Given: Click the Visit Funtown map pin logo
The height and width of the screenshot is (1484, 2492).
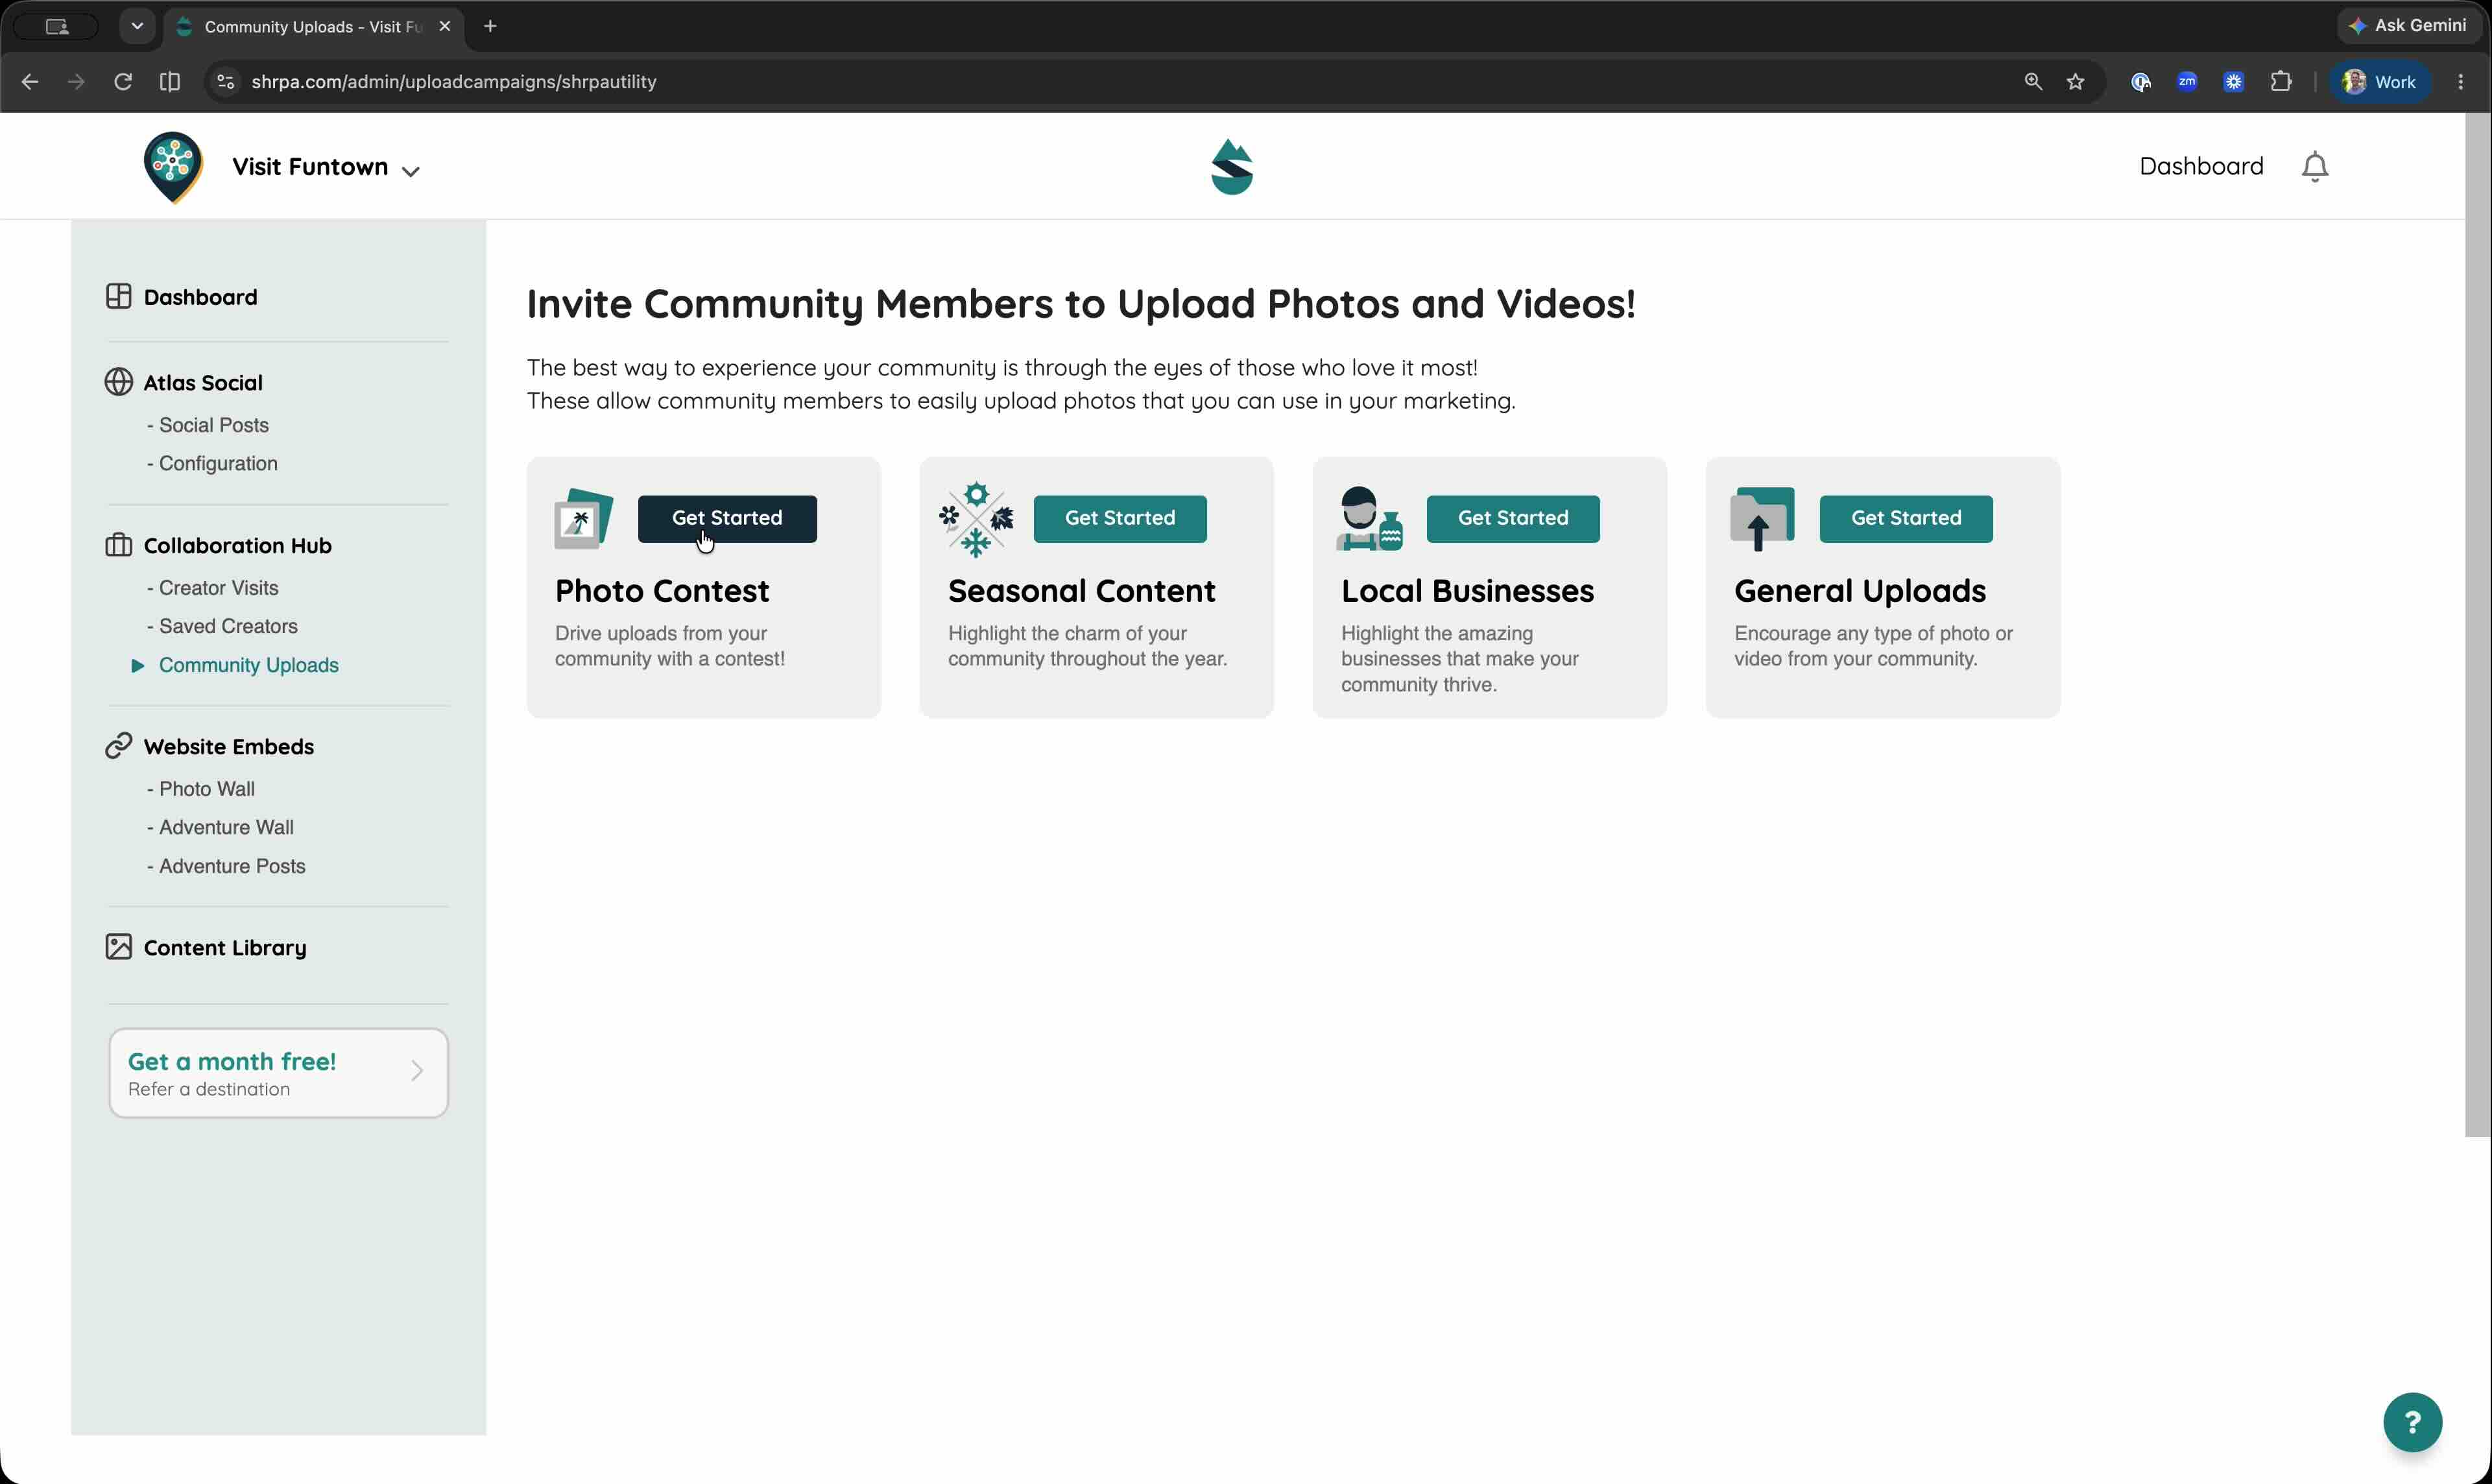Looking at the screenshot, I should [x=173, y=167].
